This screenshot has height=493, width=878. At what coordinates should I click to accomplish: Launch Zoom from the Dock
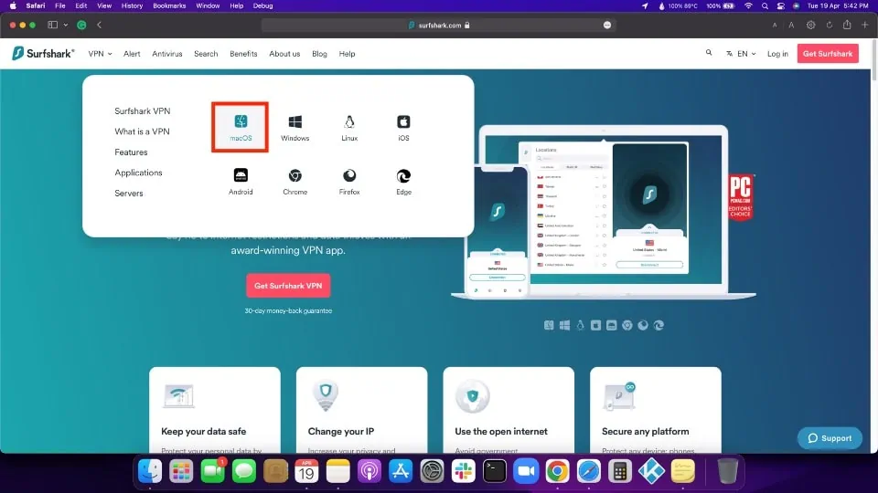click(x=527, y=471)
